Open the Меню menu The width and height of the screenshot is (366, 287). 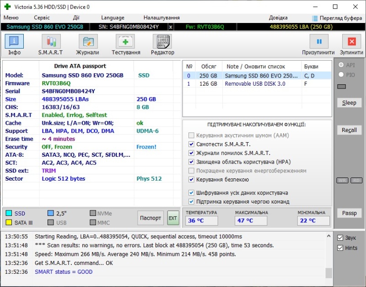tap(11, 18)
